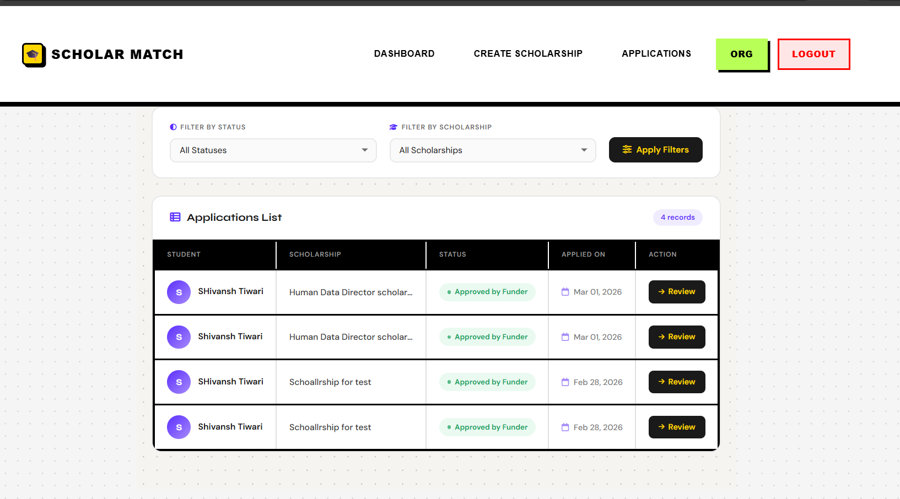
Task: Click the last row student avatar circle
Action: click(179, 427)
